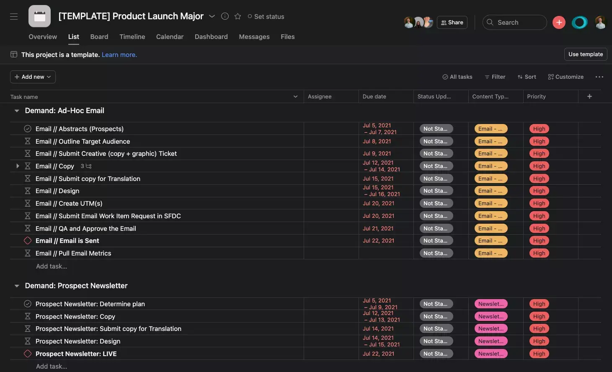
Task: Follow the Learn more link
Action: tap(119, 55)
